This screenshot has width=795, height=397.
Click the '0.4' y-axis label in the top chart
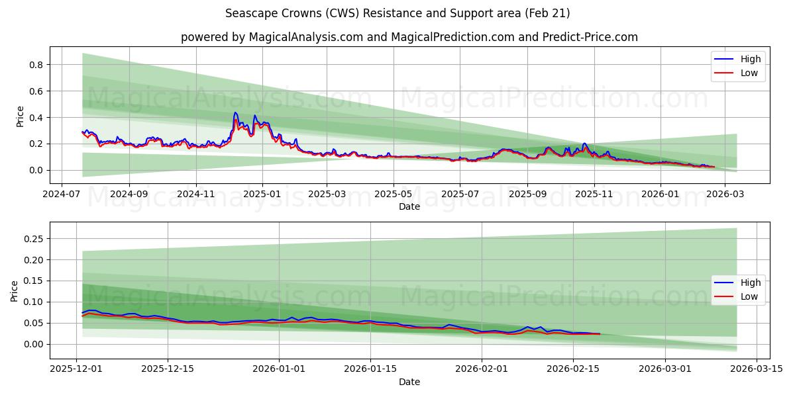tap(36, 118)
